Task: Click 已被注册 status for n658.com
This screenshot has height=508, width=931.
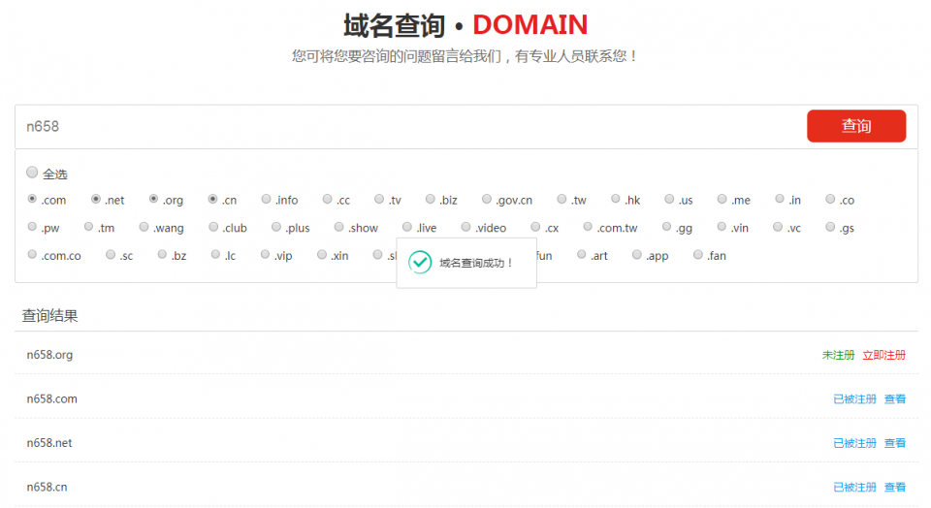Action: (x=854, y=398)
